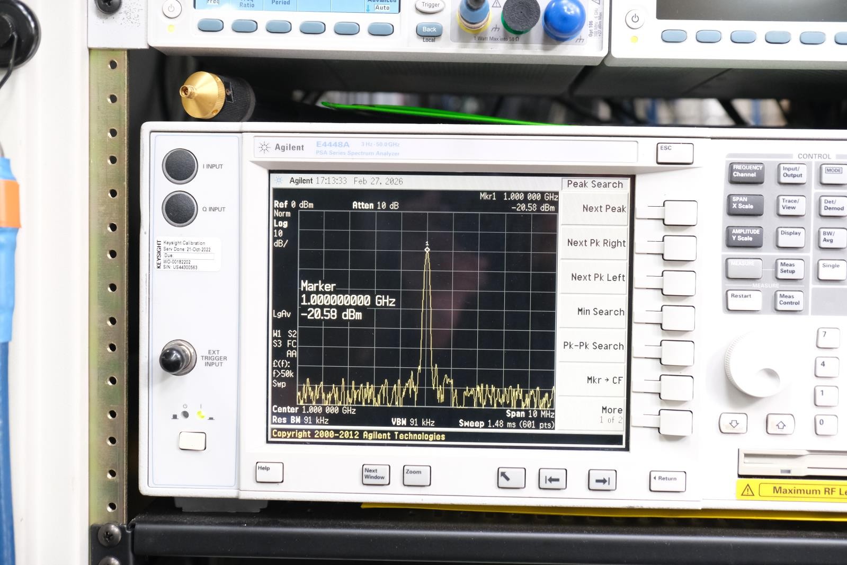Open the Input/Output key
Image resolution: width=847 pixels, height=565 pixels.
tap(792, 173)
